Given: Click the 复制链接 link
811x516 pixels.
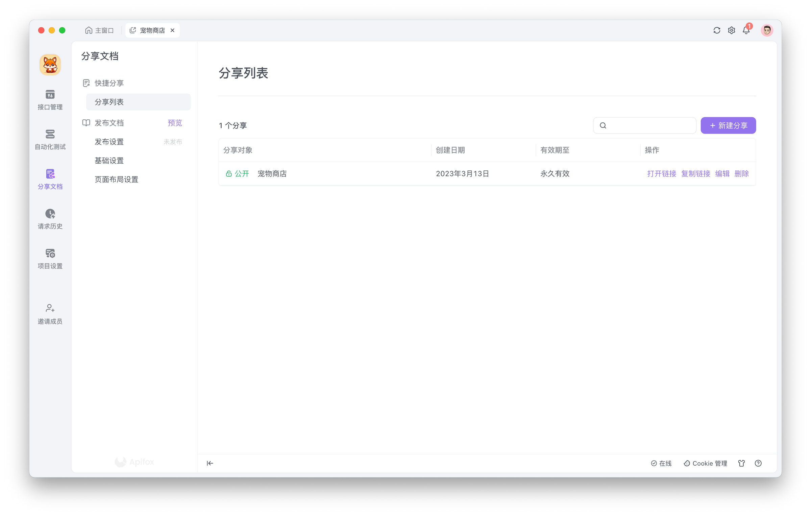Looking at the screenshot, I should [x=696, y=174].
